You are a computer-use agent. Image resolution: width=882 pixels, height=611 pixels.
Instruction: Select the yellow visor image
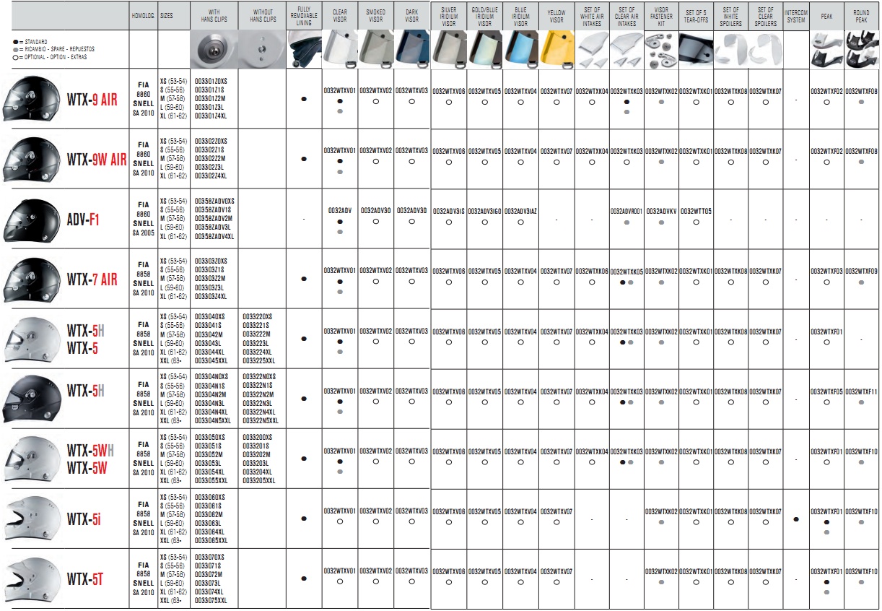(x=556, y=50)
